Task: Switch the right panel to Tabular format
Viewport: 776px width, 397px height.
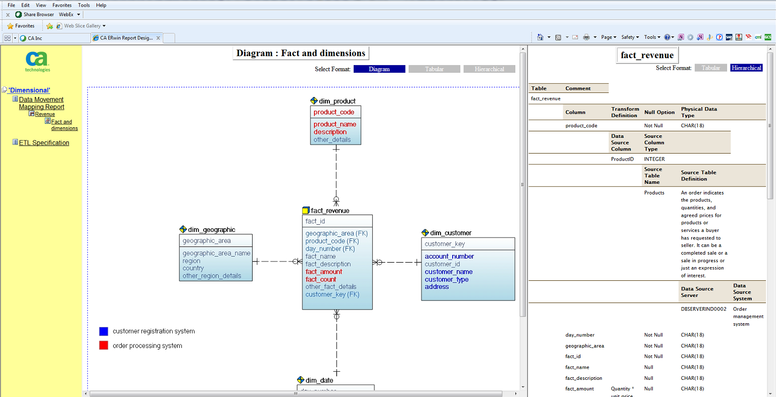Action: tap(711, 67)
